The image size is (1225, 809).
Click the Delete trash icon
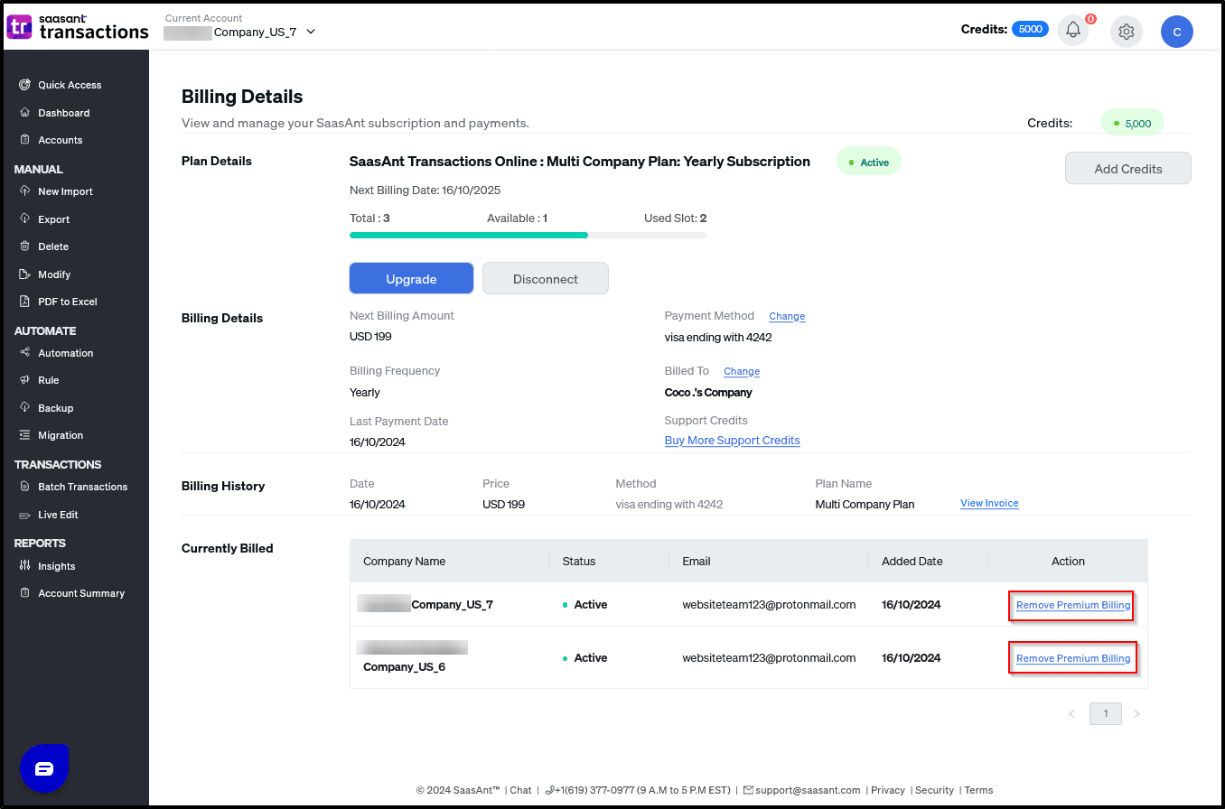[x=24, y=246]
